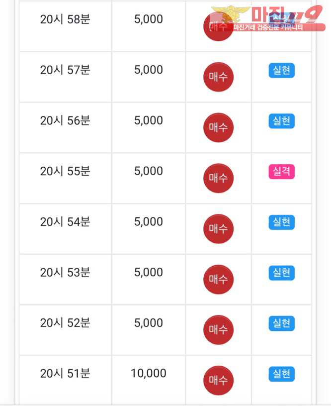Click the 실현 badge for 20시 52분
Image resolution: width=331 pixels, height=406 pixels.
point(281,324)
